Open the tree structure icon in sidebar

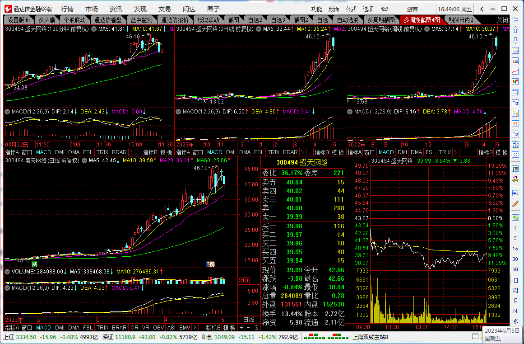point(515,113)
